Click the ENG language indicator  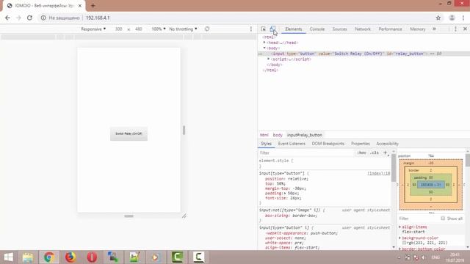pos(435,257)
